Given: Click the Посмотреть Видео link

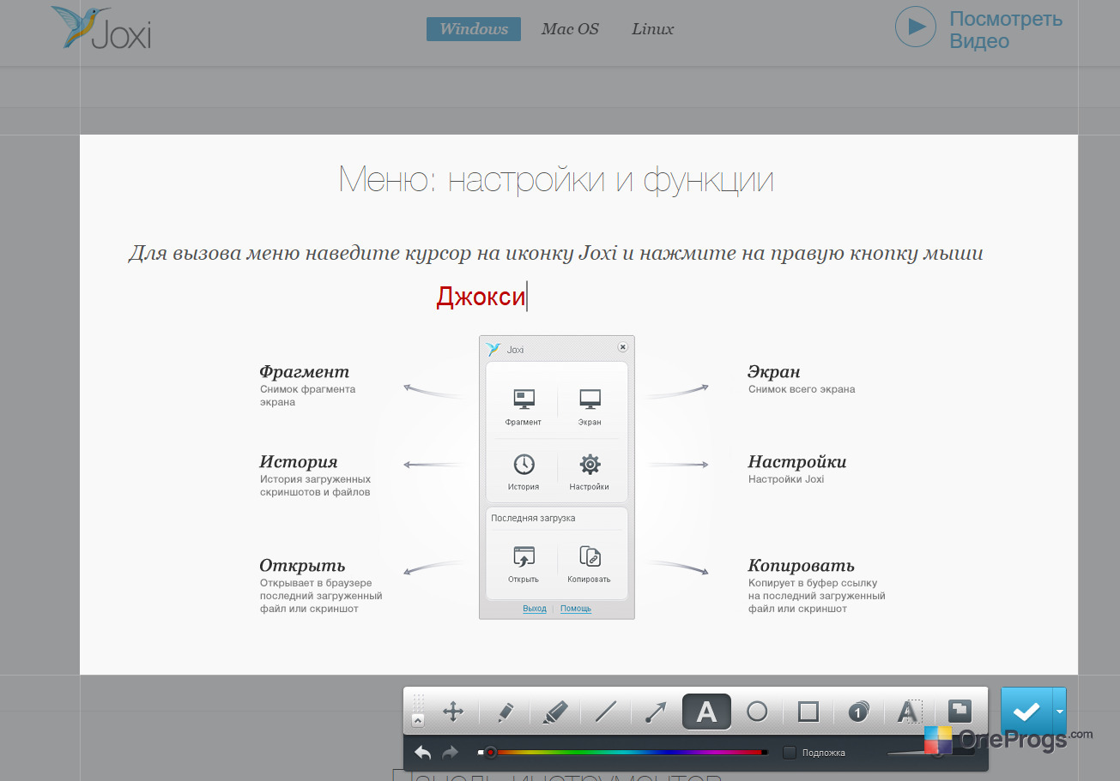Looking at the screenshot, I should pos(1006,29).
